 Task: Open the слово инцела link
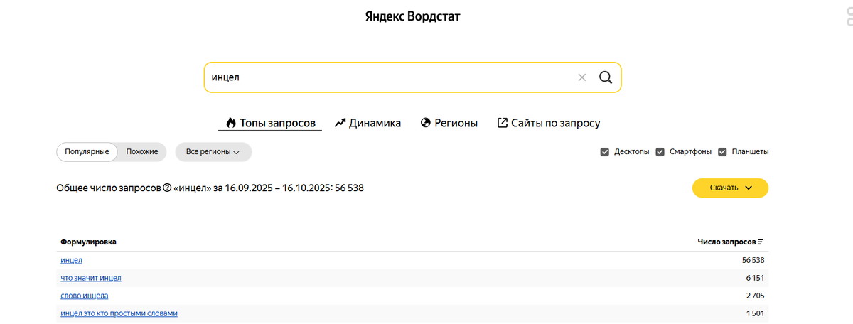[85, 296]
